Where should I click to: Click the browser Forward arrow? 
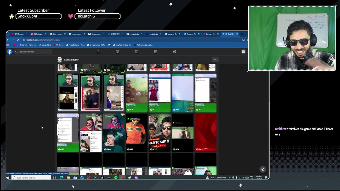click(x=13, y=40)
